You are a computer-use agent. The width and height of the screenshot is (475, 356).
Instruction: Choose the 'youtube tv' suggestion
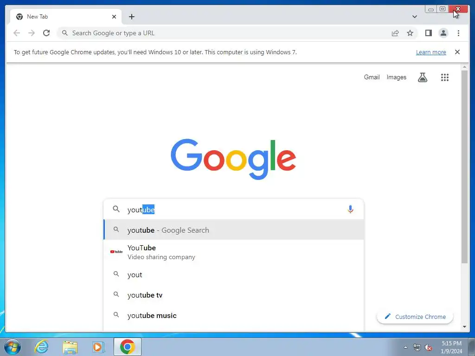(x=234, y=295)
